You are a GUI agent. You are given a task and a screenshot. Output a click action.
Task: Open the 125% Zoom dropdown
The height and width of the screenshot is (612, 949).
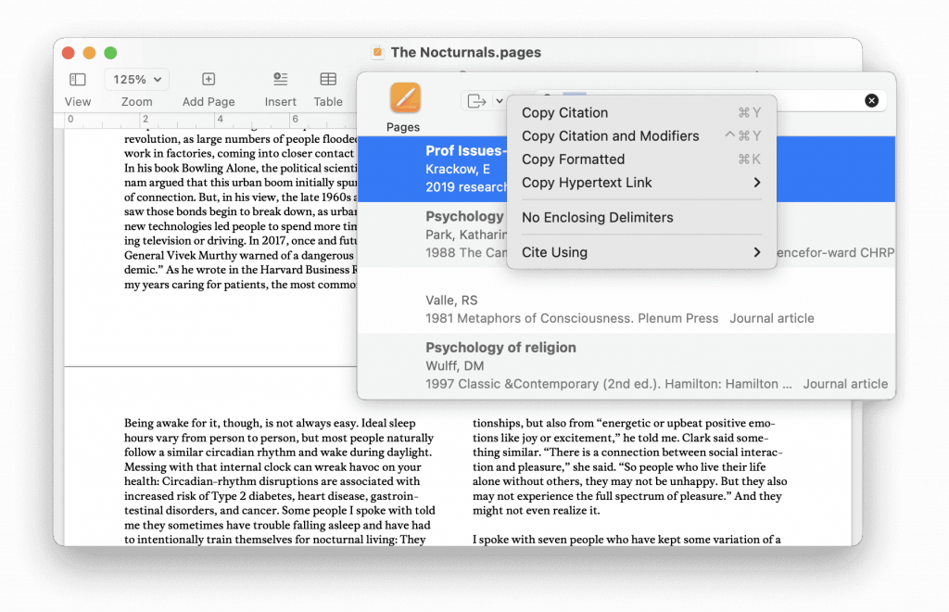[x=137, y=80]
